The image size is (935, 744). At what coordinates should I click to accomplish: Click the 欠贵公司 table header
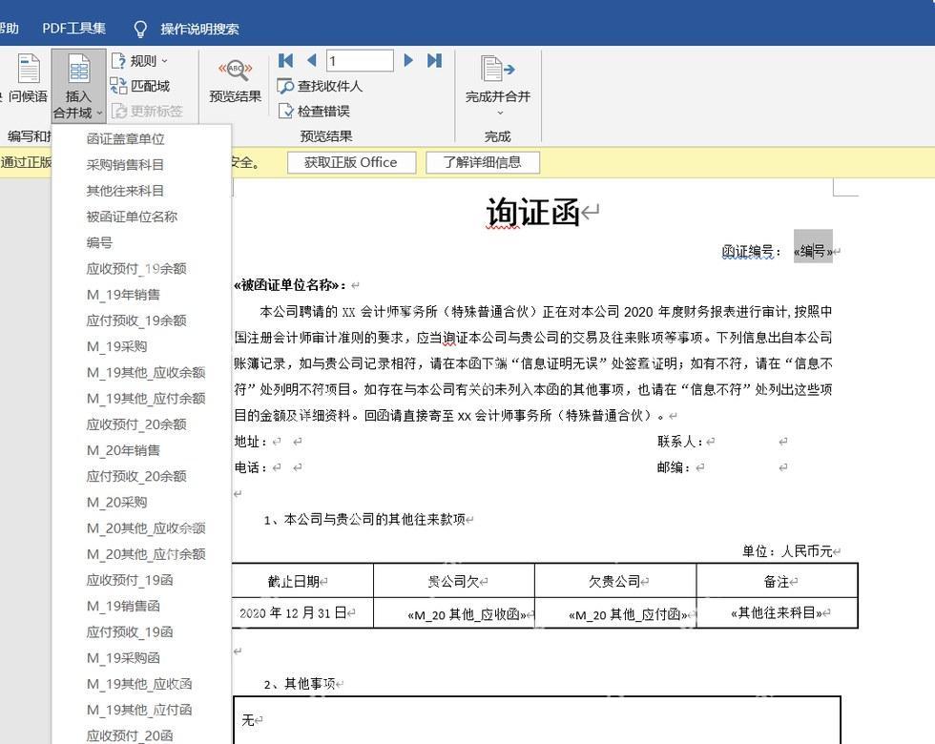pyautogui.click(x=614, y=581)
